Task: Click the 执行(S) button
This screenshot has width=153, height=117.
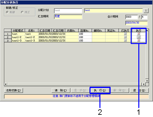Action: click(x=100, y=91)
